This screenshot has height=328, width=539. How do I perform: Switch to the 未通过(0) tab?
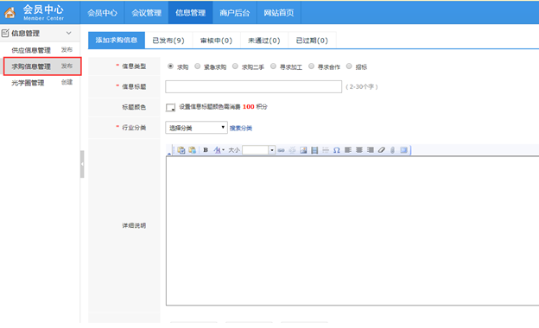(x=264, y=41)
